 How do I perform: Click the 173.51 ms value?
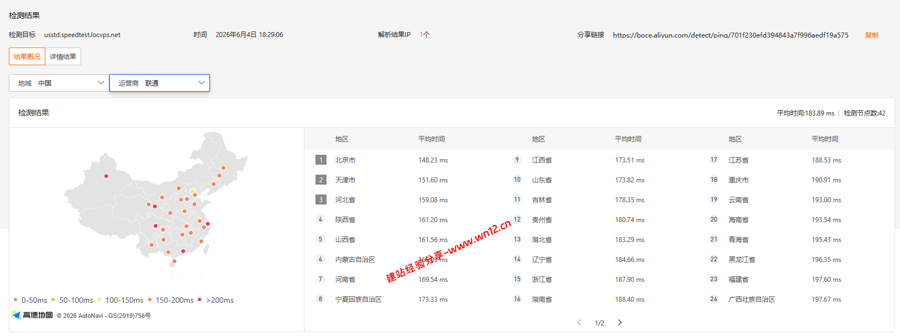630,160
